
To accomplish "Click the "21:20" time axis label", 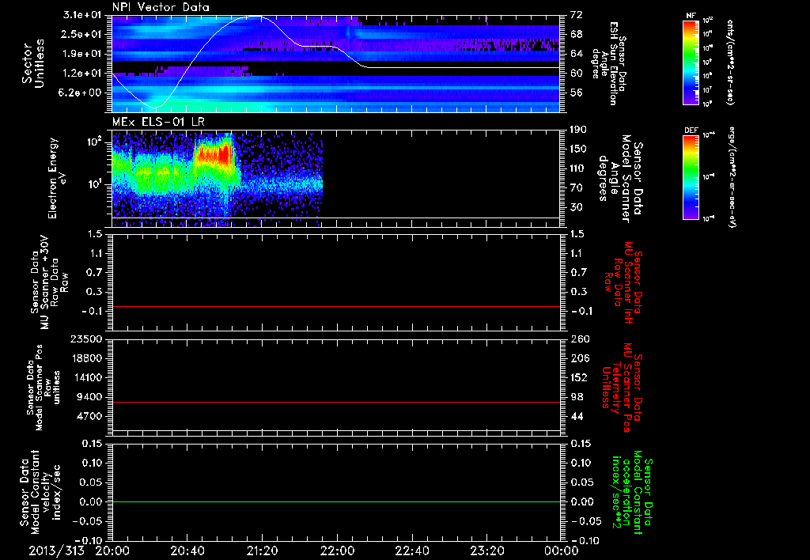I will (262, 551).
